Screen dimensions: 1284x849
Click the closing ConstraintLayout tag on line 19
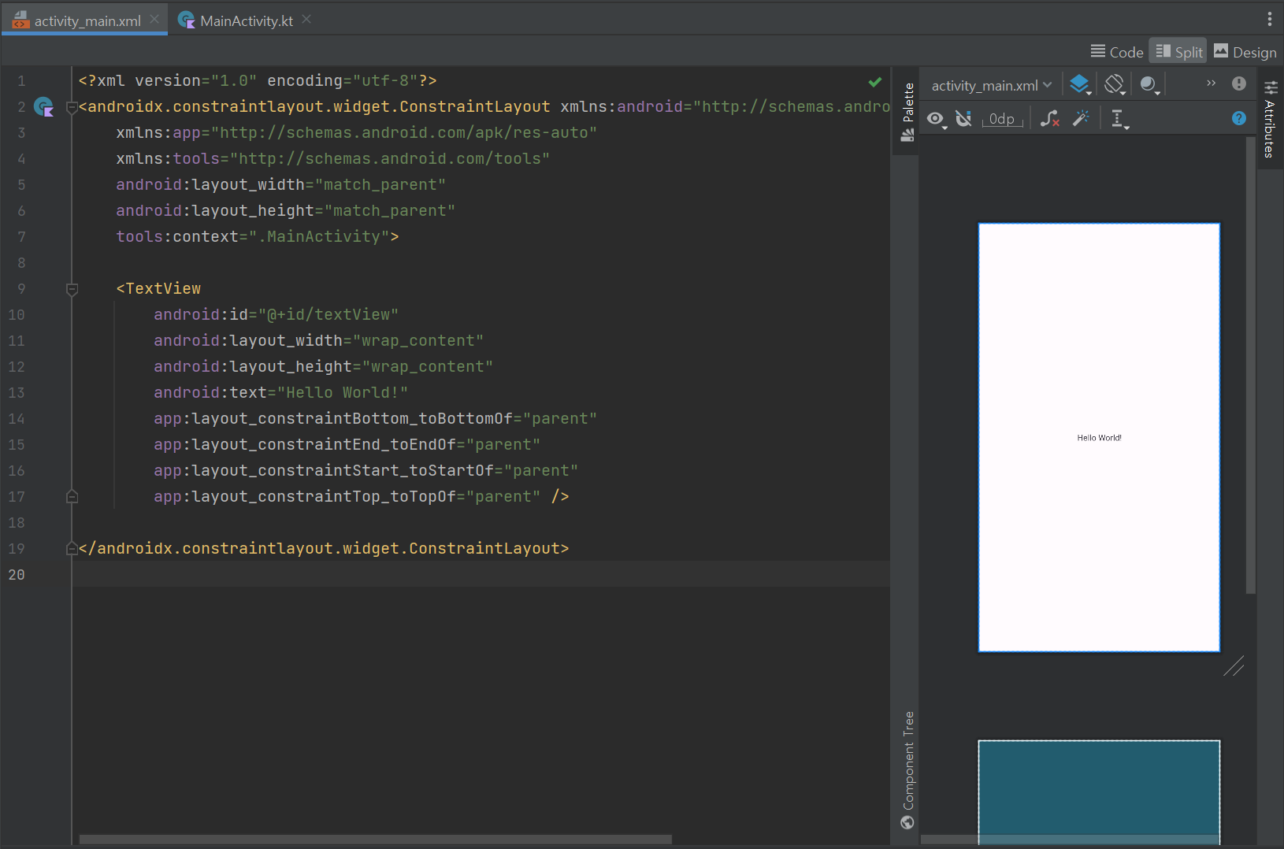(323, 548)
